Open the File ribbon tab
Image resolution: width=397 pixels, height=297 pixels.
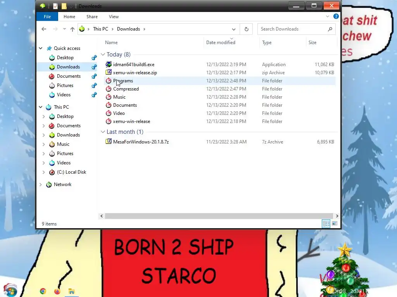(47, 17)
